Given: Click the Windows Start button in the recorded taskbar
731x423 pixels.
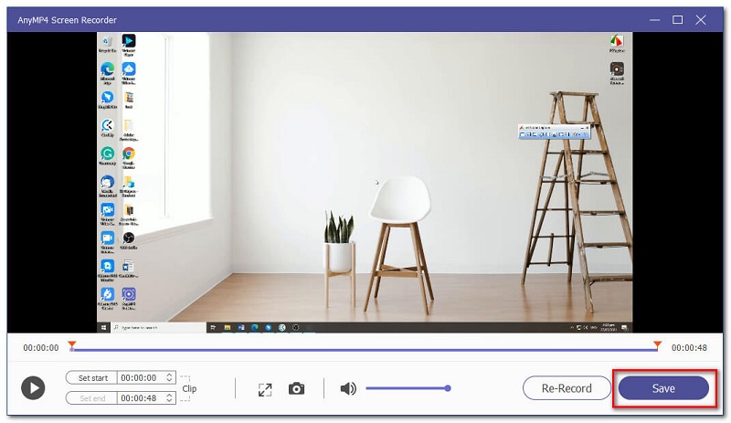Looking at the screenshot, I should (x=103, y=327).
